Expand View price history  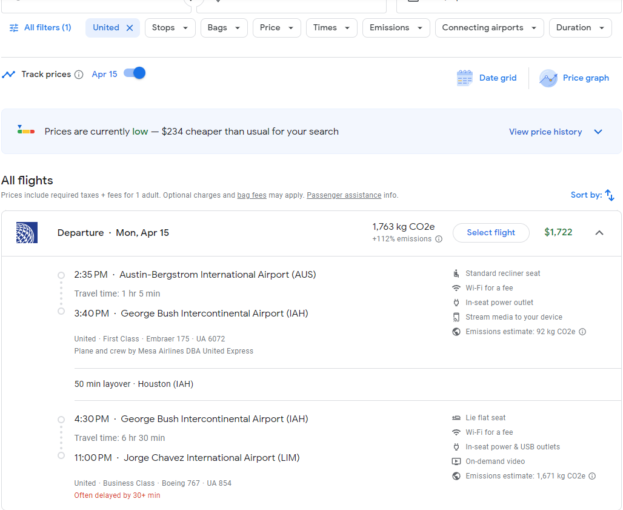555,132
